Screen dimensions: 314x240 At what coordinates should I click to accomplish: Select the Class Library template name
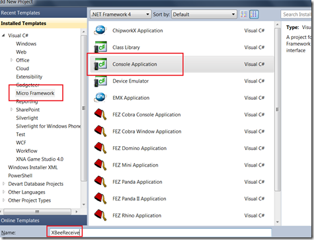tap(126, 48)
